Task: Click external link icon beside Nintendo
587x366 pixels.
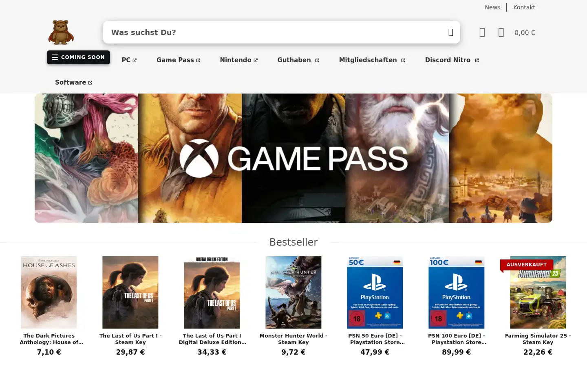Action: (x=256, y=60)
